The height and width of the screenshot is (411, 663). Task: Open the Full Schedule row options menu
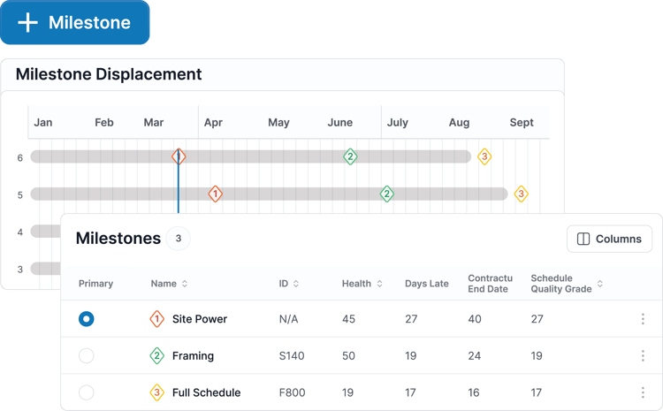coord(643,392)
